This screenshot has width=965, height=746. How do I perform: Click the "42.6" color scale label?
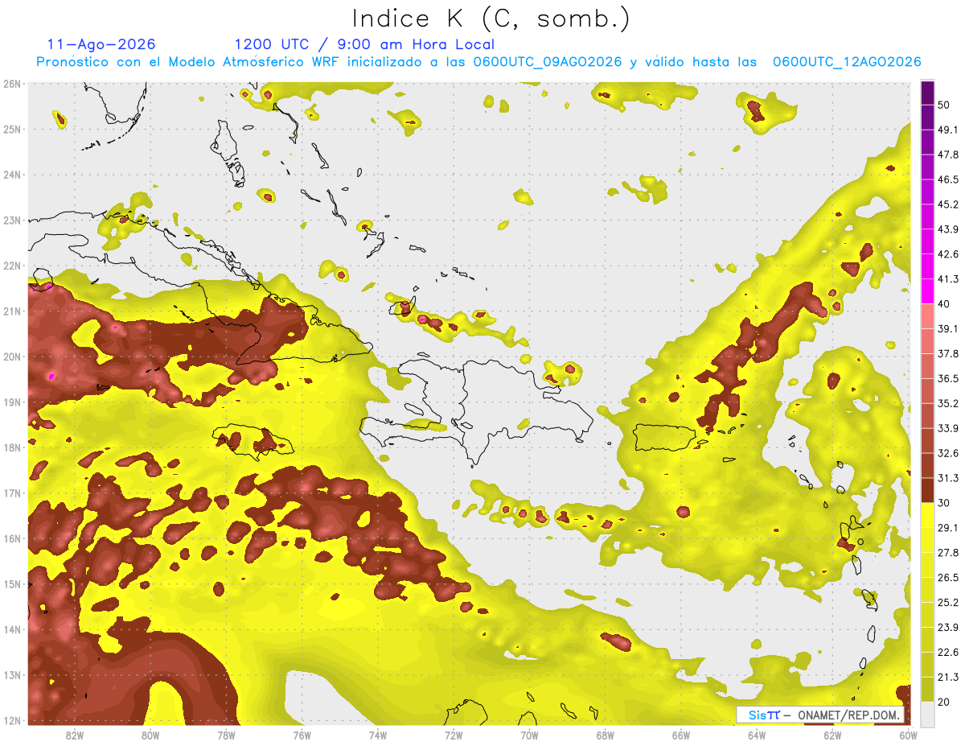[948, 255]
